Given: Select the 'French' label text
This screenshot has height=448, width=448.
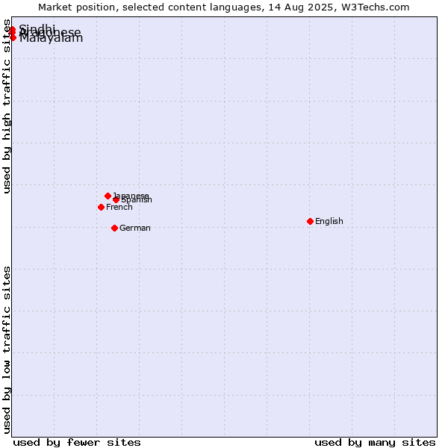Looking at the screenshot, I should pos(119,207).
